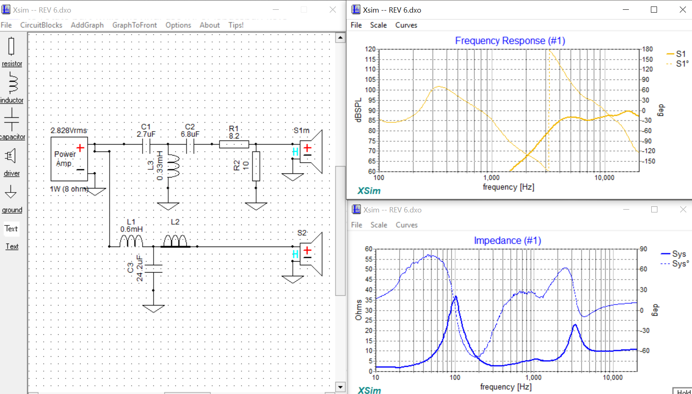Open the About menu
This screenshot has height=394, width=692.
(210, 25)
